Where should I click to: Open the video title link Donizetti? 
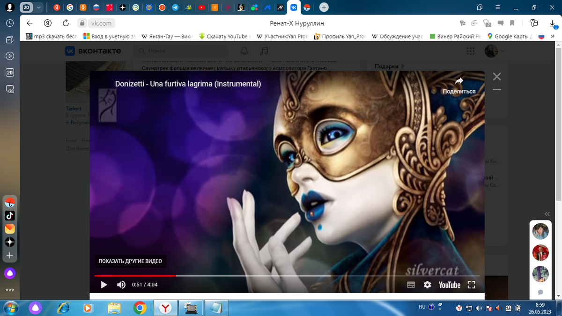[x=188, y=84]
